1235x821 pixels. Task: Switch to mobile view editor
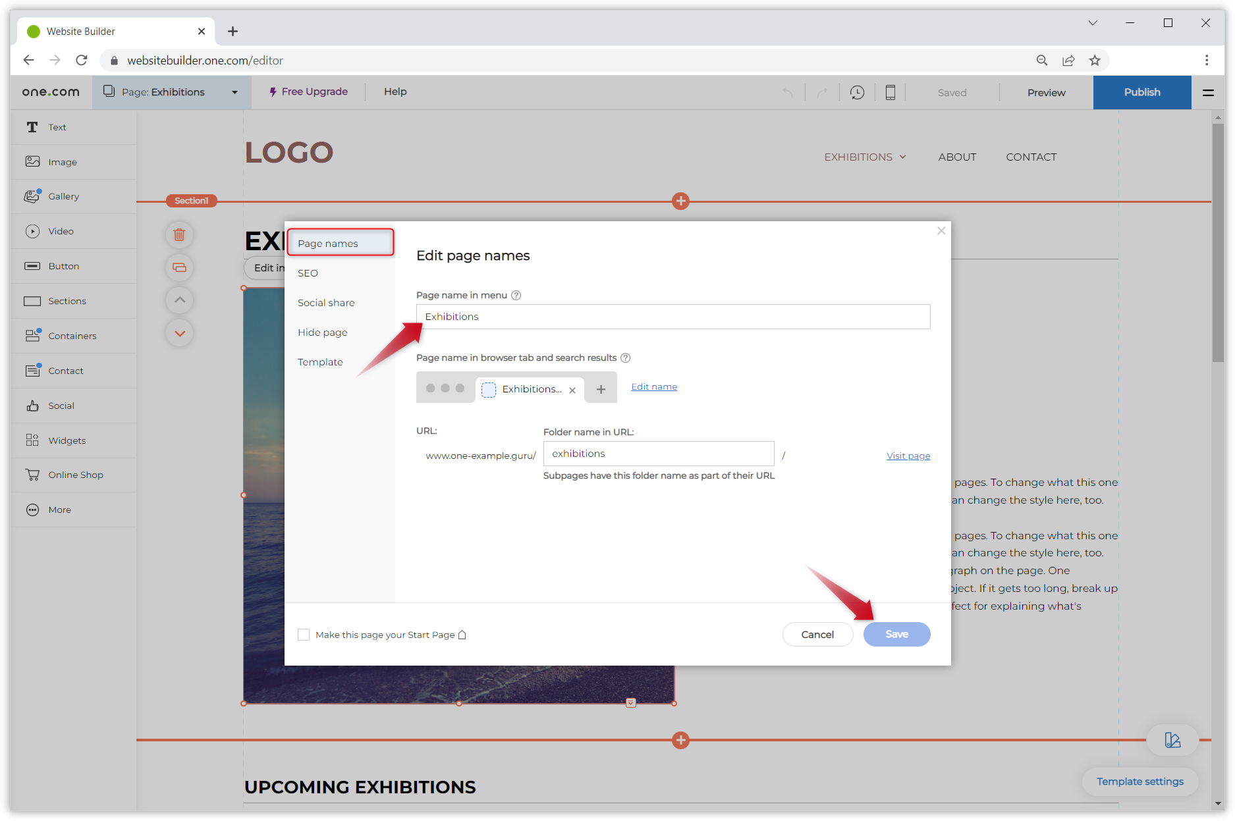[891, 93]
